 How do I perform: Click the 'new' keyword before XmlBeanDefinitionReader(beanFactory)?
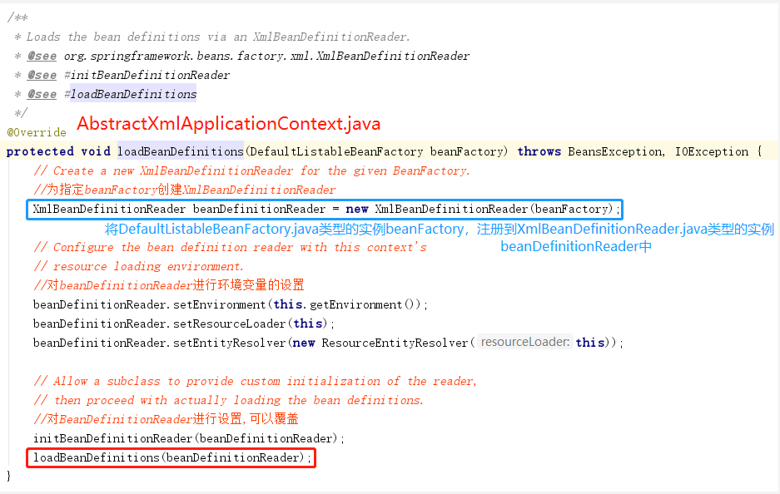(x=356, y=210)
